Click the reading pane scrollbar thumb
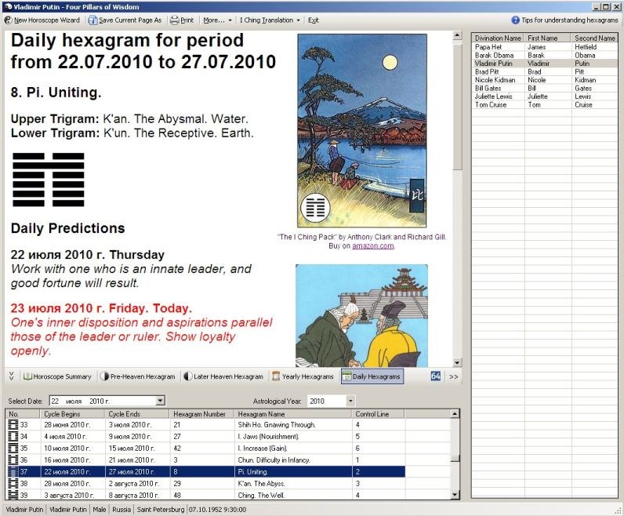Screen dimensions: 624x516 pyautogui.click(x=457, y=106)
